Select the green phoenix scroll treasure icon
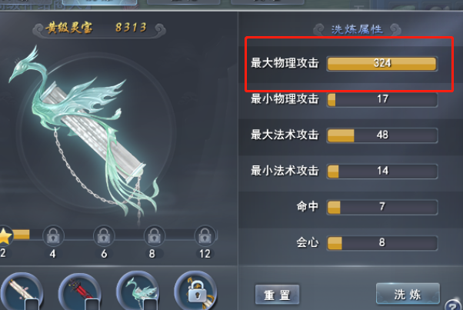This screenshot has height=310, width=463. pos(138,292)
